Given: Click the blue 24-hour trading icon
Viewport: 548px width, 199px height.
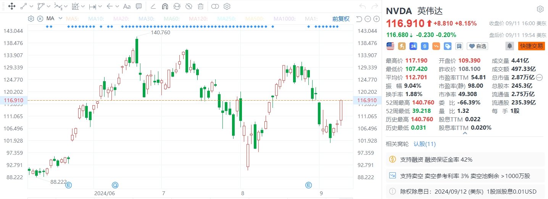Looking at the screenshot, I should [413, 46].
